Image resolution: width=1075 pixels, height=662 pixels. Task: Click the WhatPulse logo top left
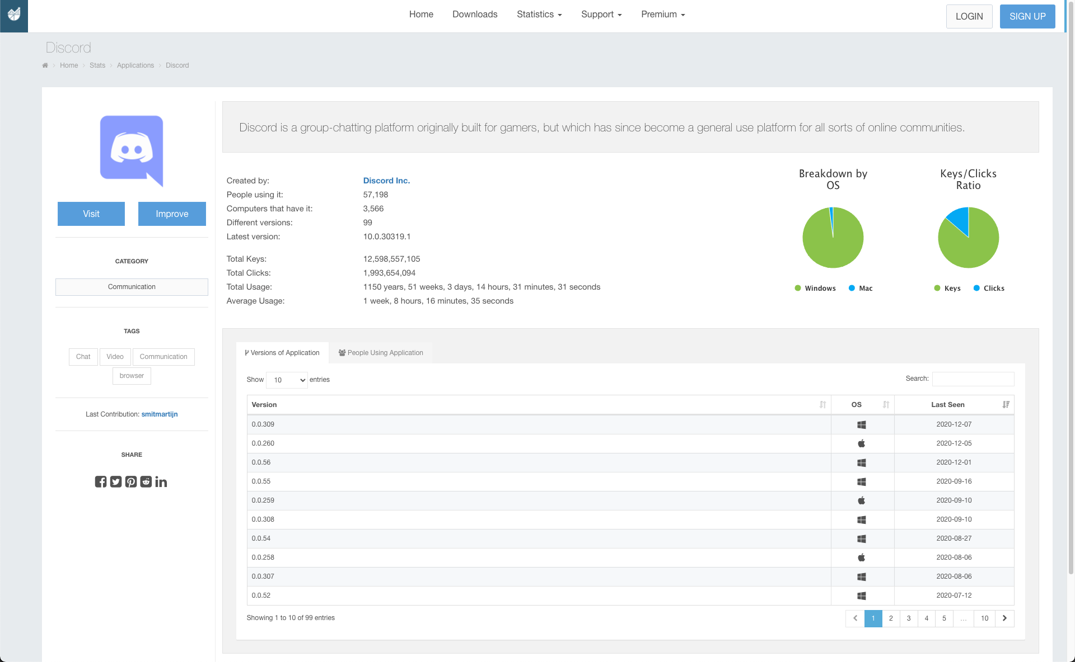13,14
